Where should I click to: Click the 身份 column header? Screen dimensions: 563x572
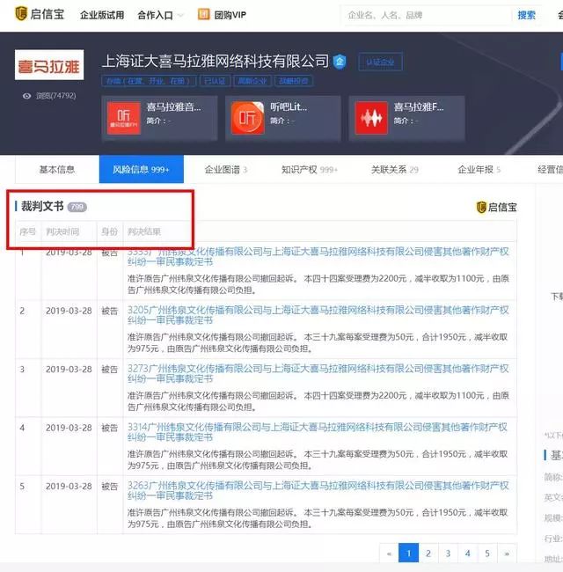pos(109,231)
